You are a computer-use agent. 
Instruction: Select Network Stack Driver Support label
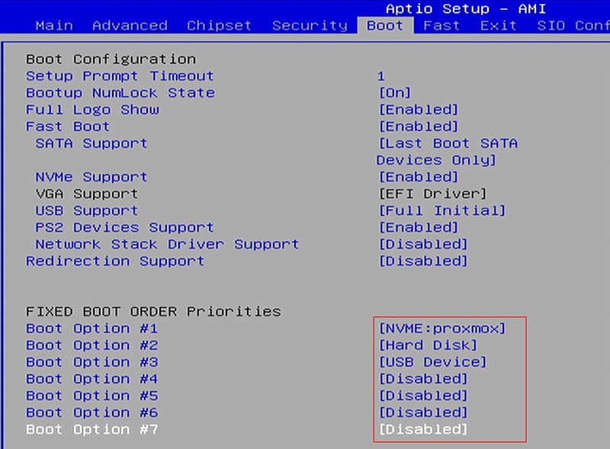pyautogui.click(x=167, y=245)
